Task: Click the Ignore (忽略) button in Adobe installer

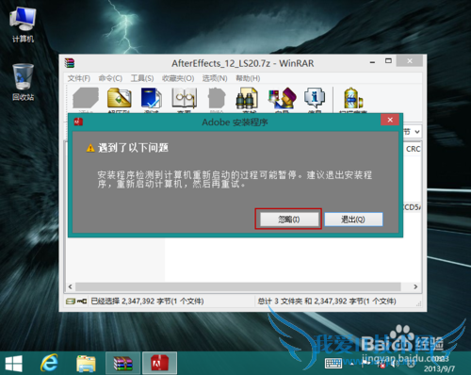Action: click(x=288, y=219)
